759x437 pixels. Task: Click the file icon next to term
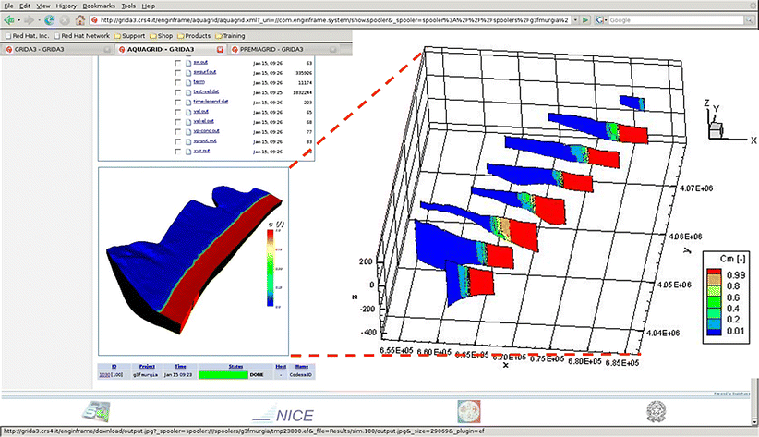[187, 81]
